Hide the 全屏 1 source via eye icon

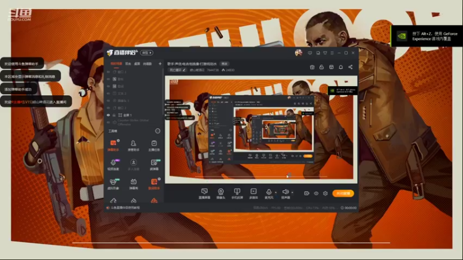pos(108,115)
